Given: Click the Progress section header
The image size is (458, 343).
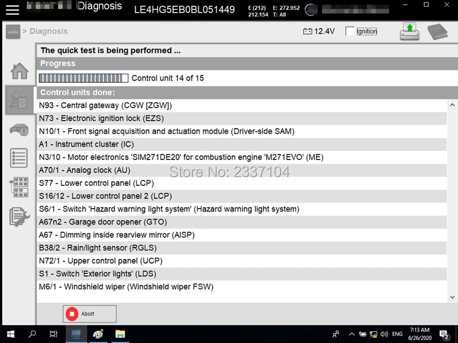Looking at the screenshot, I should [247, 63].
